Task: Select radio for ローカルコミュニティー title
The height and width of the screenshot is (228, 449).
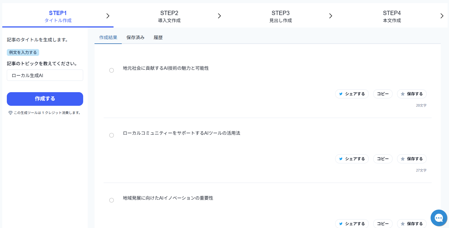Action: click(x=112, y=135)
